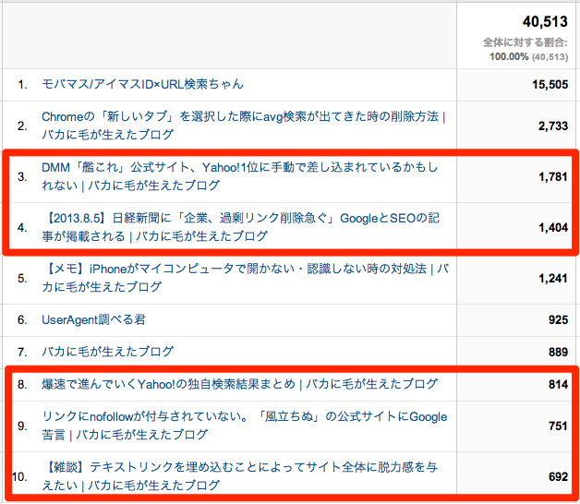Click the 爆速で進んでいくYahoo! article link

(x=239, y=384)
